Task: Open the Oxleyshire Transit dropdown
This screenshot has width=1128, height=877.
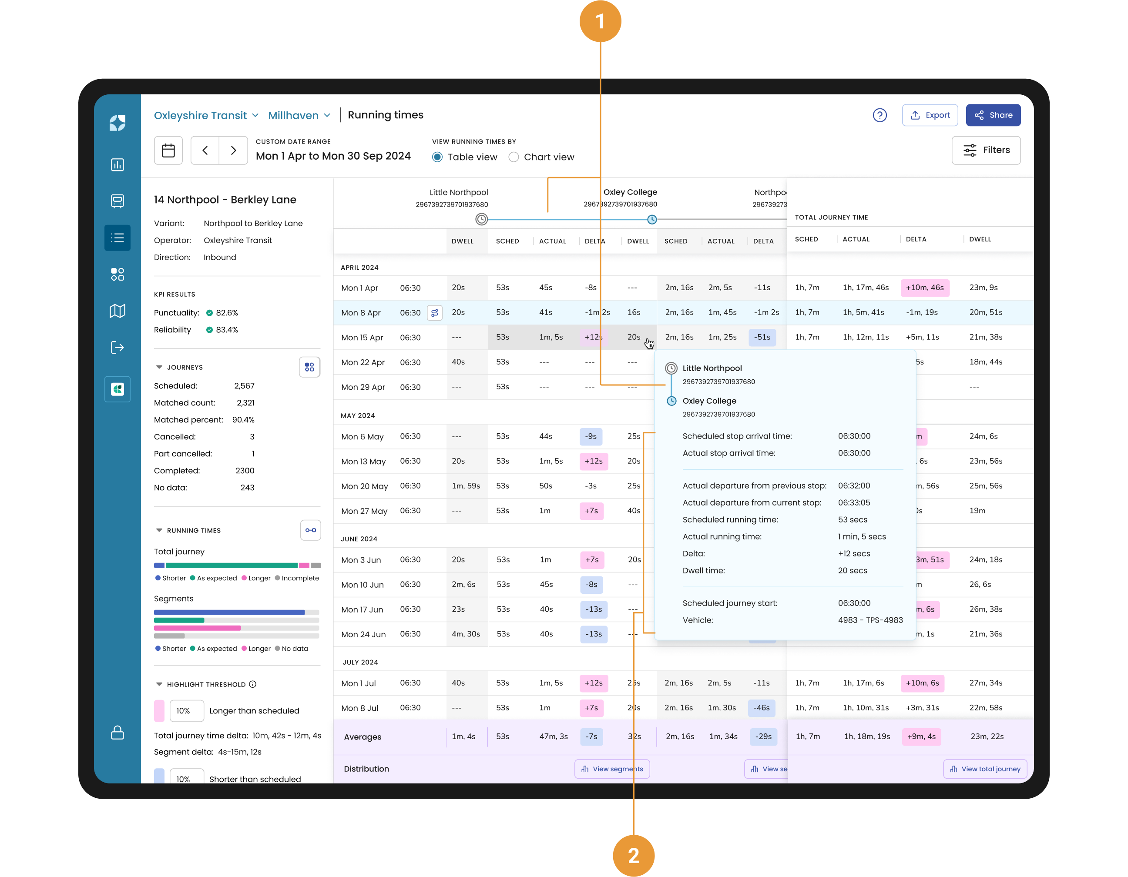Action: coord(205,115)
